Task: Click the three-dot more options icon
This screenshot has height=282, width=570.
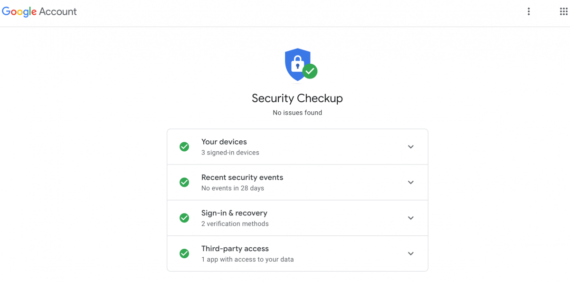Action: pos(529,11)
